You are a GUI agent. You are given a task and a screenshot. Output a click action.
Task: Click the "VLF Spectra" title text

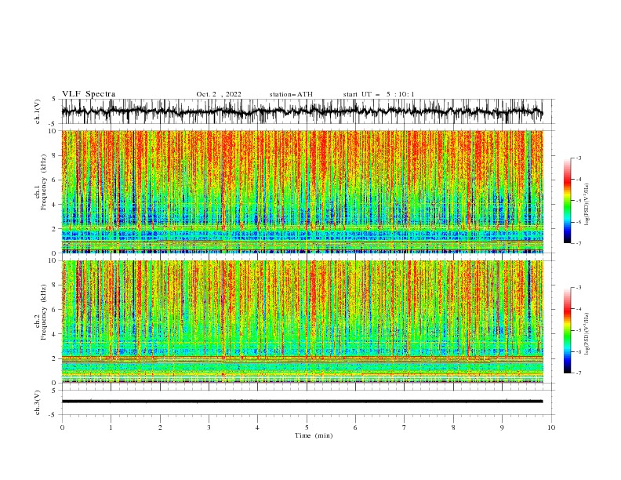89,94
